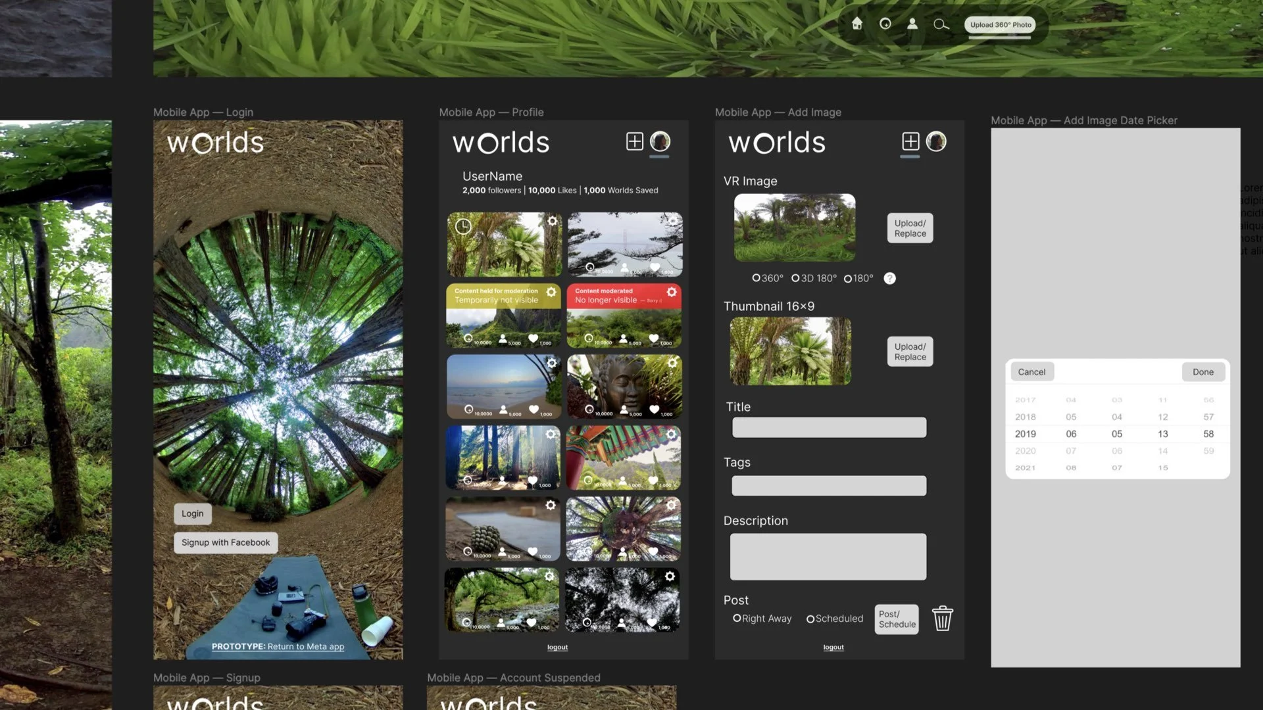Click the Signup with Facebook button
Viewport: 1263px width, 710px height.
pos(226,542)
